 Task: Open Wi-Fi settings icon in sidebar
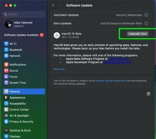click(x=6, y=44)
